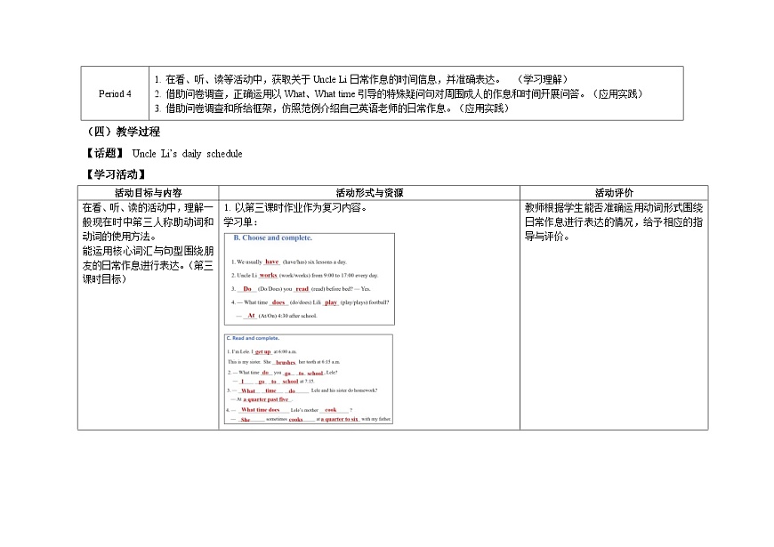Click the "Period 4" table cell
This screenshot has width=774, height=547.
click(115, 93)
